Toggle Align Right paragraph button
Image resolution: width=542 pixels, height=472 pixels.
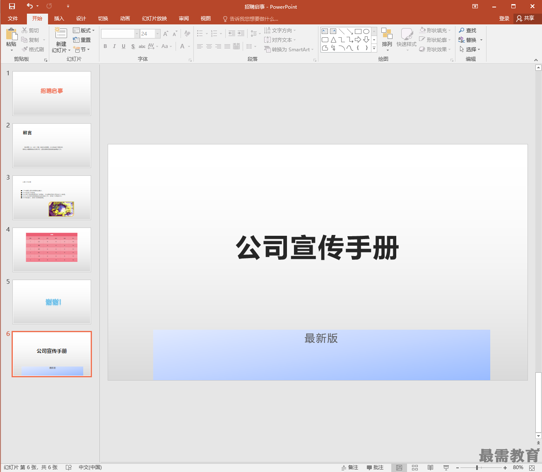tap(218, 46)
